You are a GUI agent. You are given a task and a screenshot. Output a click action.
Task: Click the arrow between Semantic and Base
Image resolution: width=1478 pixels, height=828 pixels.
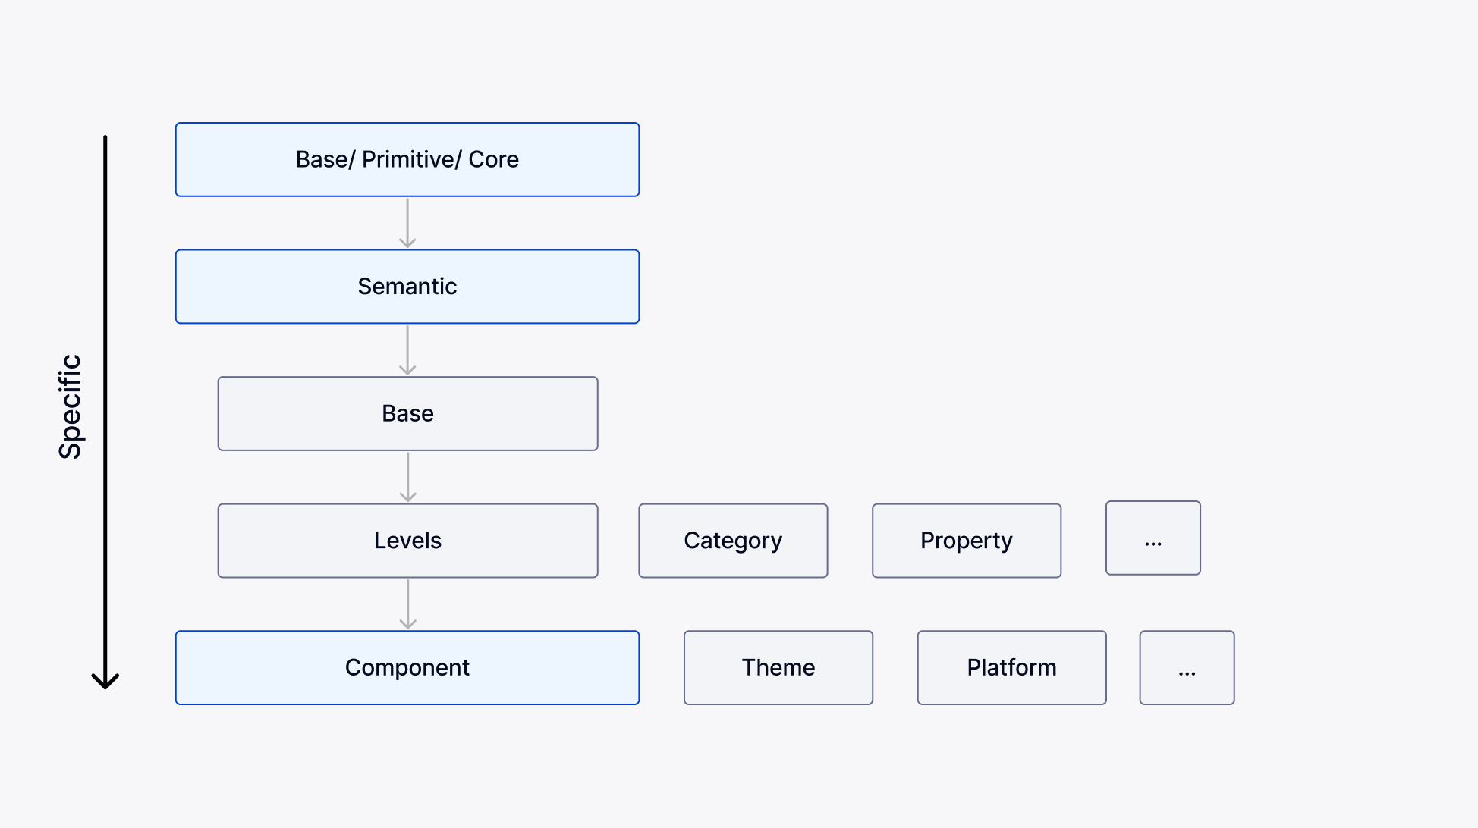tap(407, 350)
